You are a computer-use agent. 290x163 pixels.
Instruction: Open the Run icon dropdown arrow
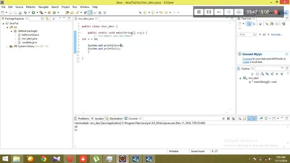37,13
